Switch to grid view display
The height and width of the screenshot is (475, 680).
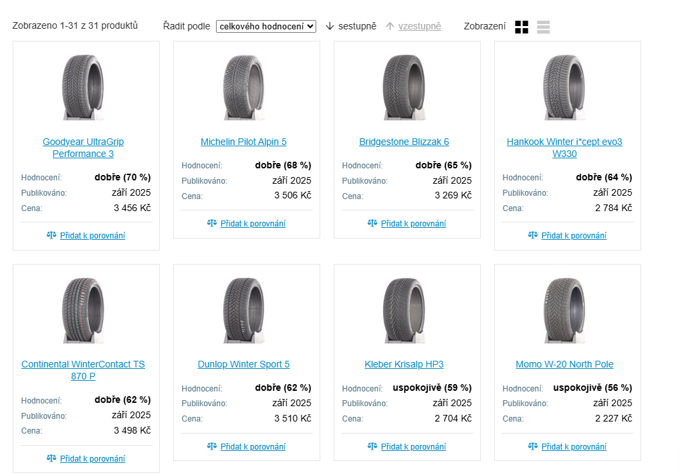[522, 27]
